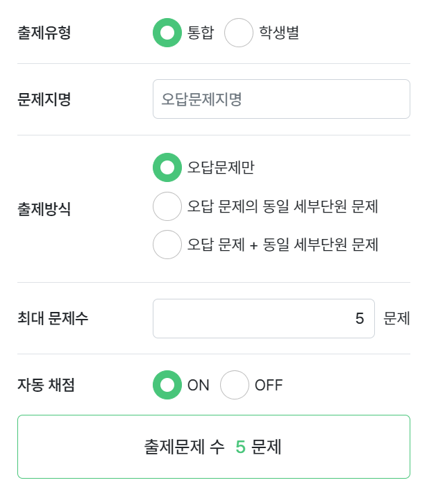Switch 자동 채점 to OFF
Screen dimensions: 427x503
pos(235,385)
